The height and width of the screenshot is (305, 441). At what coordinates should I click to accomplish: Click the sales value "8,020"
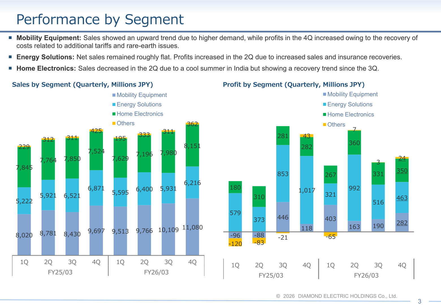(24, 235)
